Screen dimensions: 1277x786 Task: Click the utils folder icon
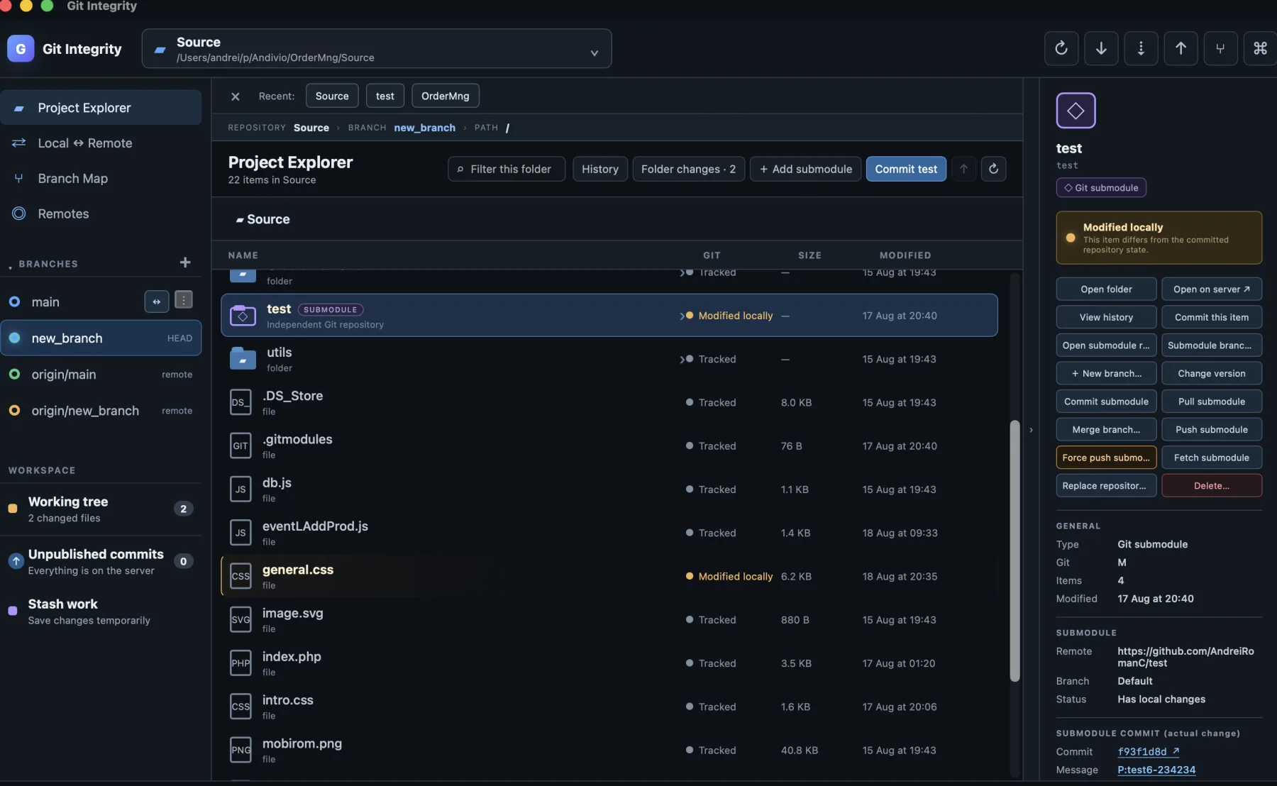pos(243,359)
